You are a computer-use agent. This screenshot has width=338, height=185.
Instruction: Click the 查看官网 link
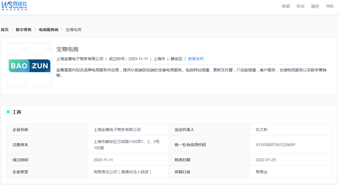(196, 59)
